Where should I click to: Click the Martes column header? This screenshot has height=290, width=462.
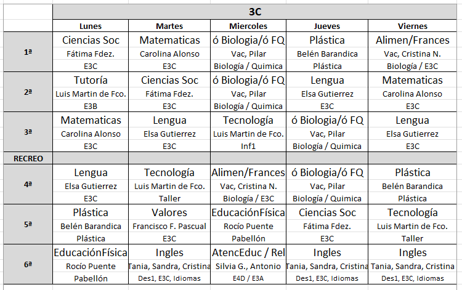[x=169, y=26]
